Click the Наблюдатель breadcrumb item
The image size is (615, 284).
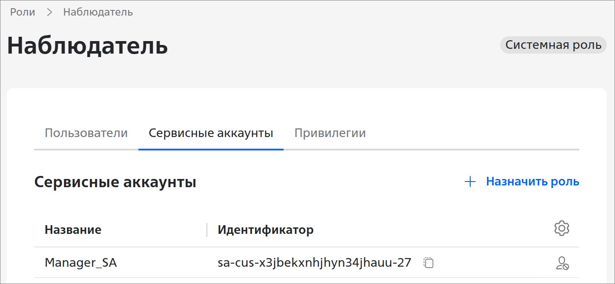[x=98, y=12]
